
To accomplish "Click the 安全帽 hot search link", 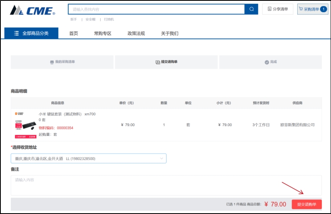I will pos(90,19).
